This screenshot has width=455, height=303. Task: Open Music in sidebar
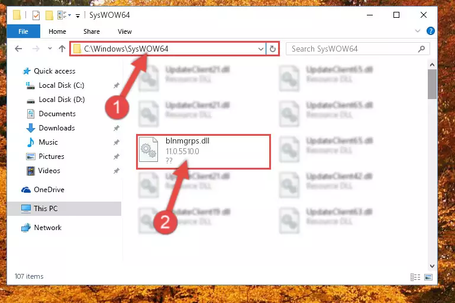coord(48,142)
